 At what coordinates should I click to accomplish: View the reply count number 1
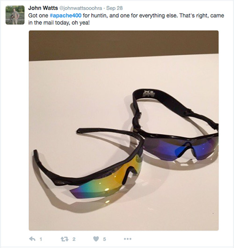[41, 239]
